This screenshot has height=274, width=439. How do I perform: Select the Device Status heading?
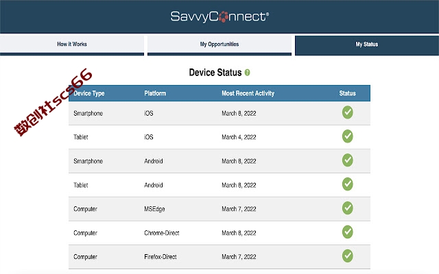click(x=215, y=73)
